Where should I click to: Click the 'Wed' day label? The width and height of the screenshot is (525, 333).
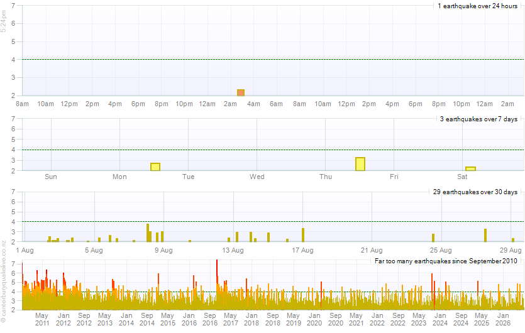pyautogui.click(x=257, y=177)
